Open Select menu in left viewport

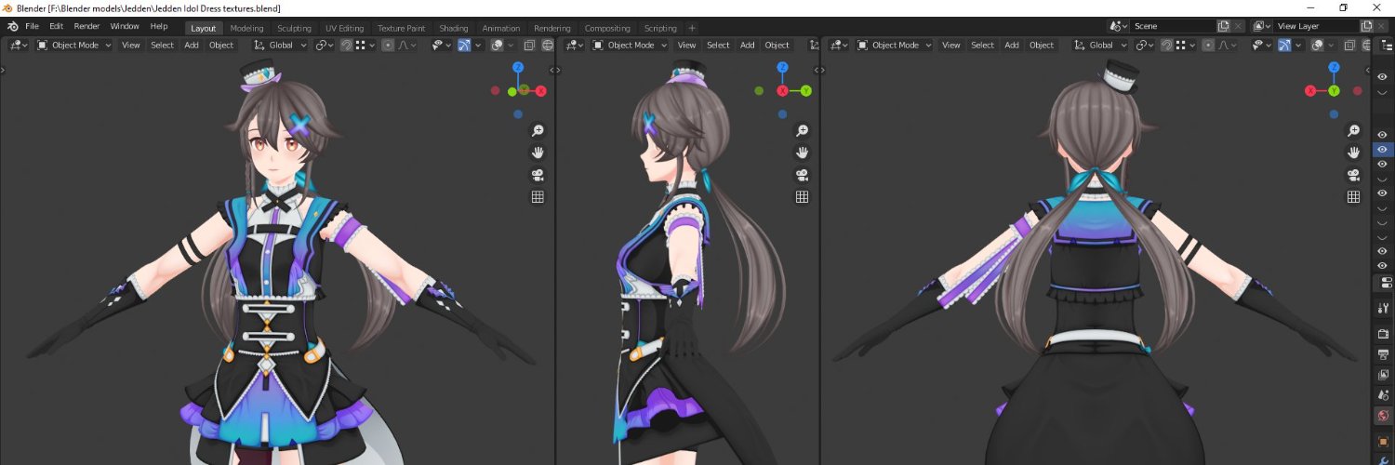pos(162,45)
